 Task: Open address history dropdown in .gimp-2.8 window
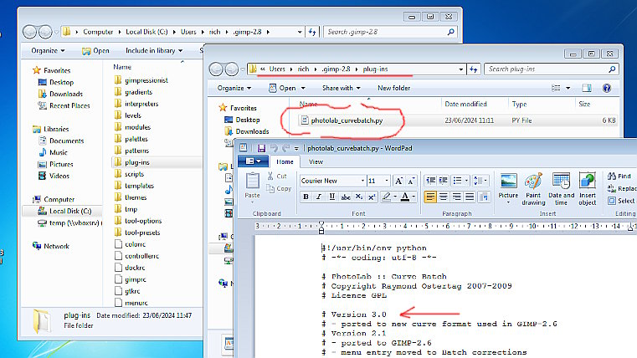tap(300, 32)
